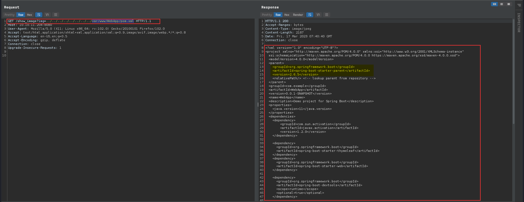Switch Request view to Raw tab
The width and height of the screenshot is (524, 202).
tap(21, 15)
